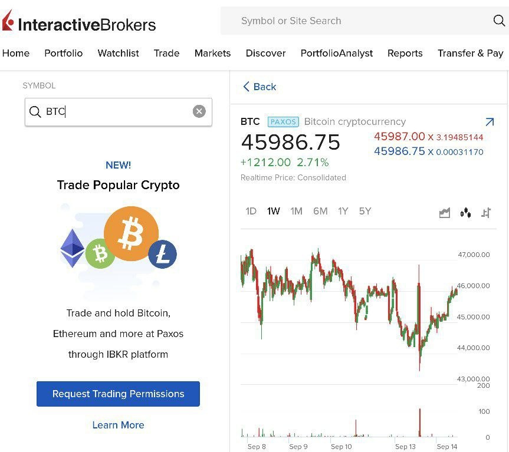
Task: Click the magnifier icon in symbol field
Action: 35,111
